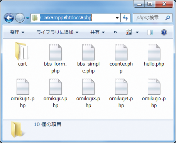The image size is (176, 143).
Task: Go back with the Back arrow button
Action: 9,18
